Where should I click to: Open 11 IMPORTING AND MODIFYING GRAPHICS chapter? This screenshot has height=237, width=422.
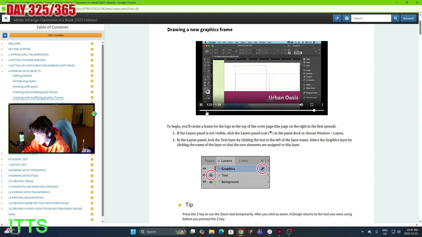coord(33,187)
